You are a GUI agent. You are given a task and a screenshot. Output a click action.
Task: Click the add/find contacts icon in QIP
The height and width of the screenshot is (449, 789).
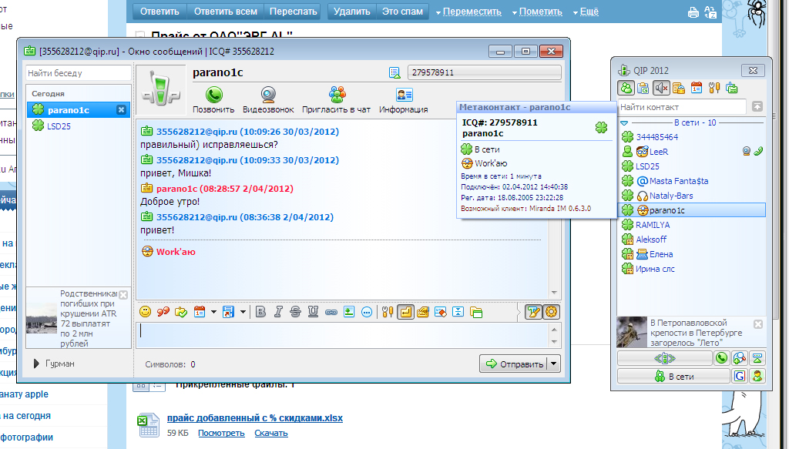click(x=739, y=358)
